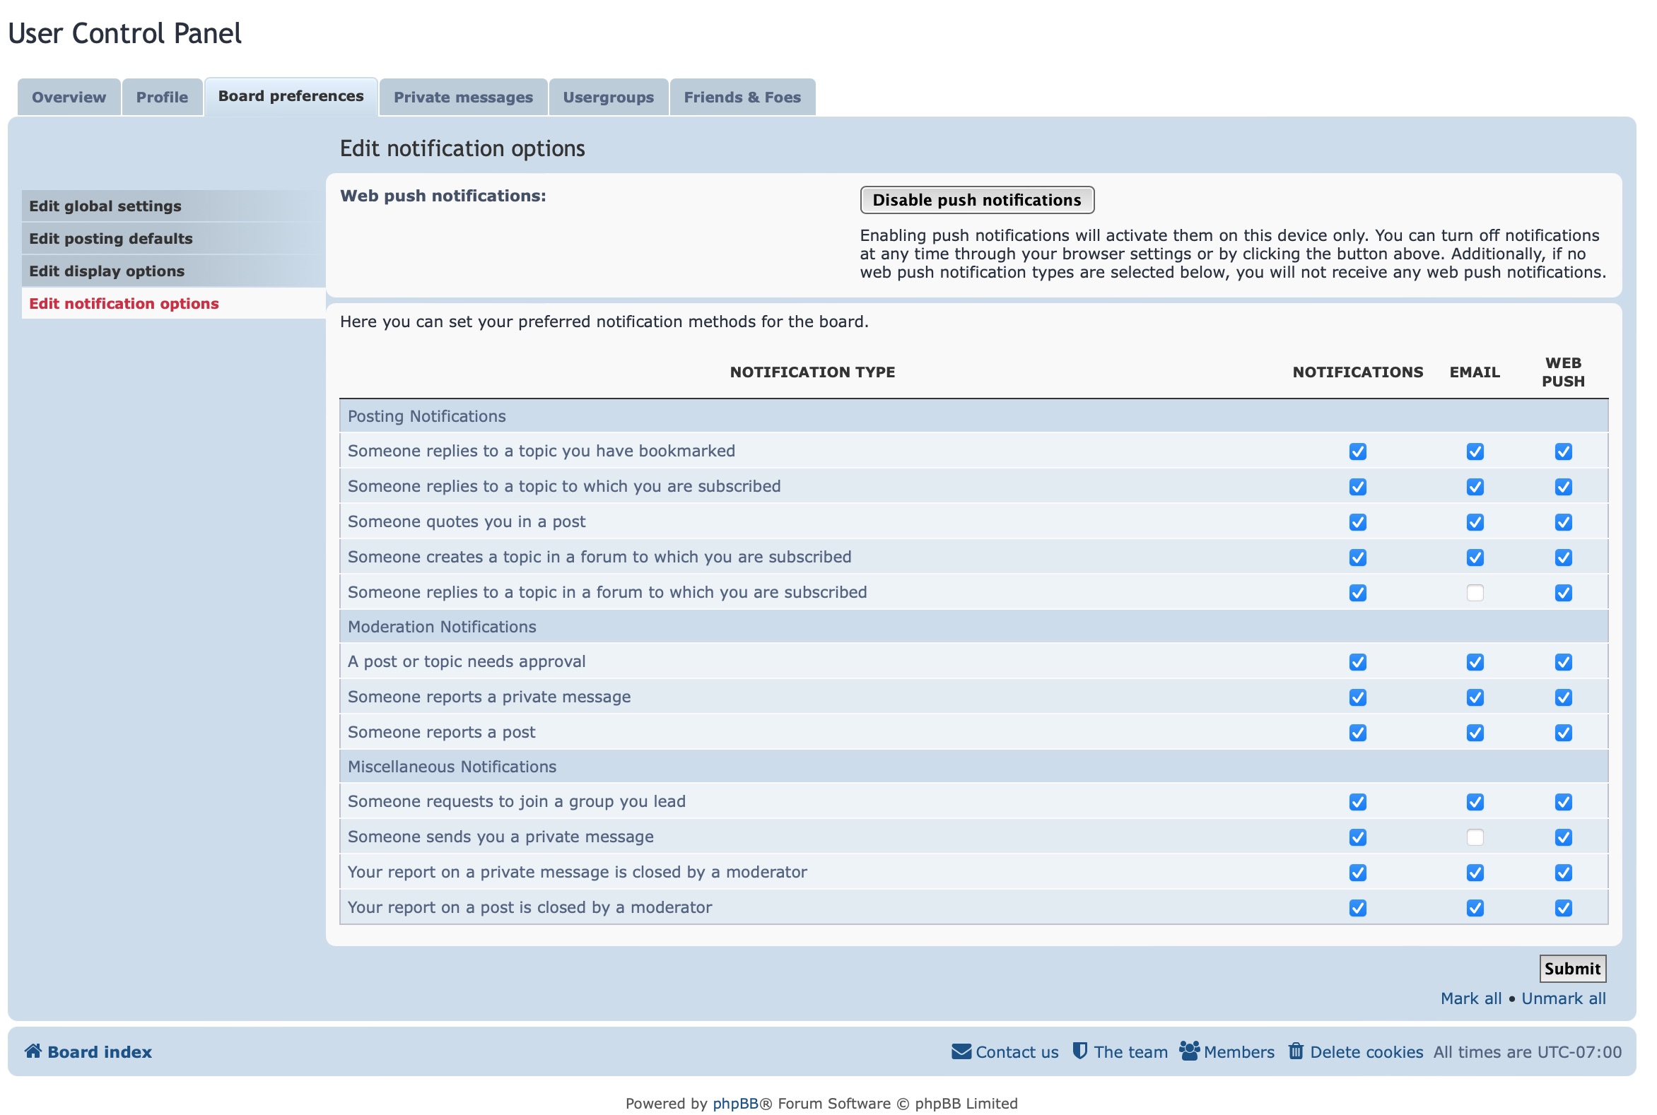This screenshot has width=1657, height=1115.
Task: Click the Submit button
Action: point(1572,969)
